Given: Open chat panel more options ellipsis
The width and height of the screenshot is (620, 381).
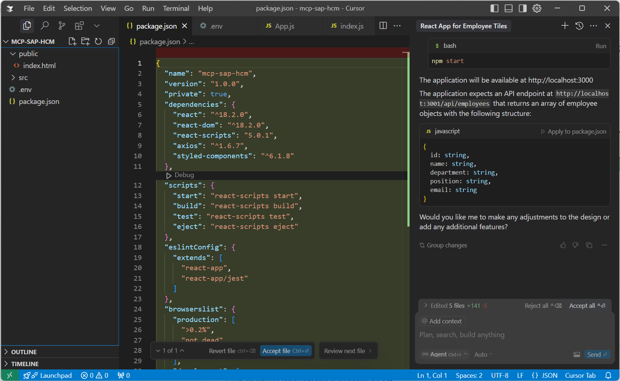Looking at the screenshot, I should 594,26.
